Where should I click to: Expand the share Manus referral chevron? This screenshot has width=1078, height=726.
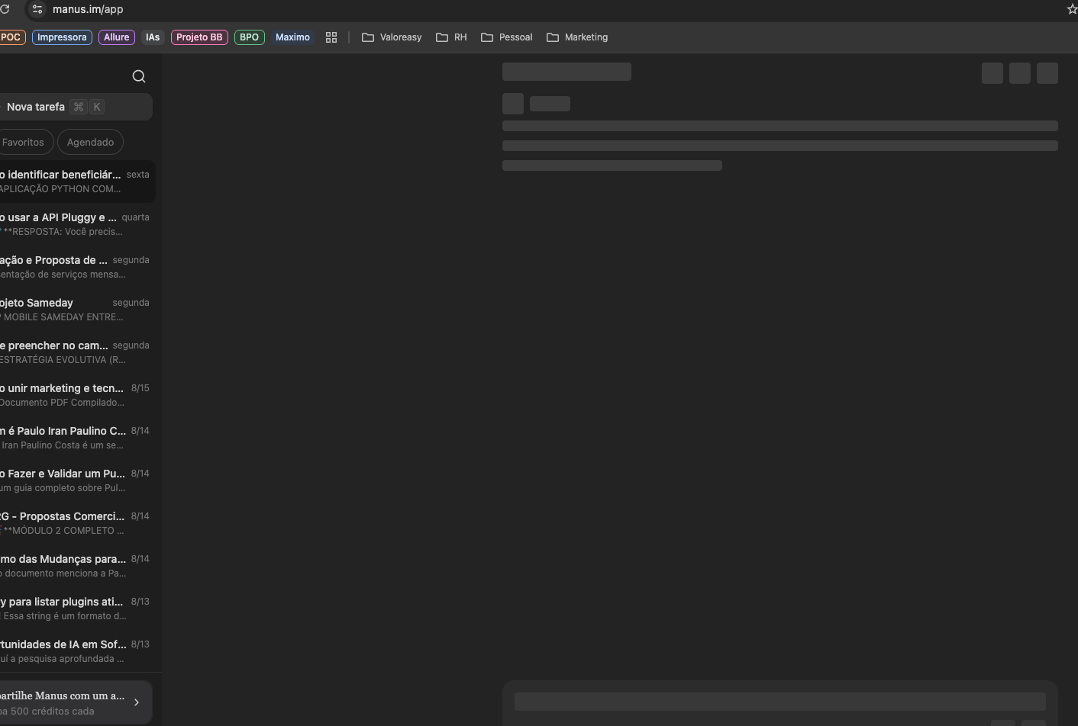click(x=137, y=702)
